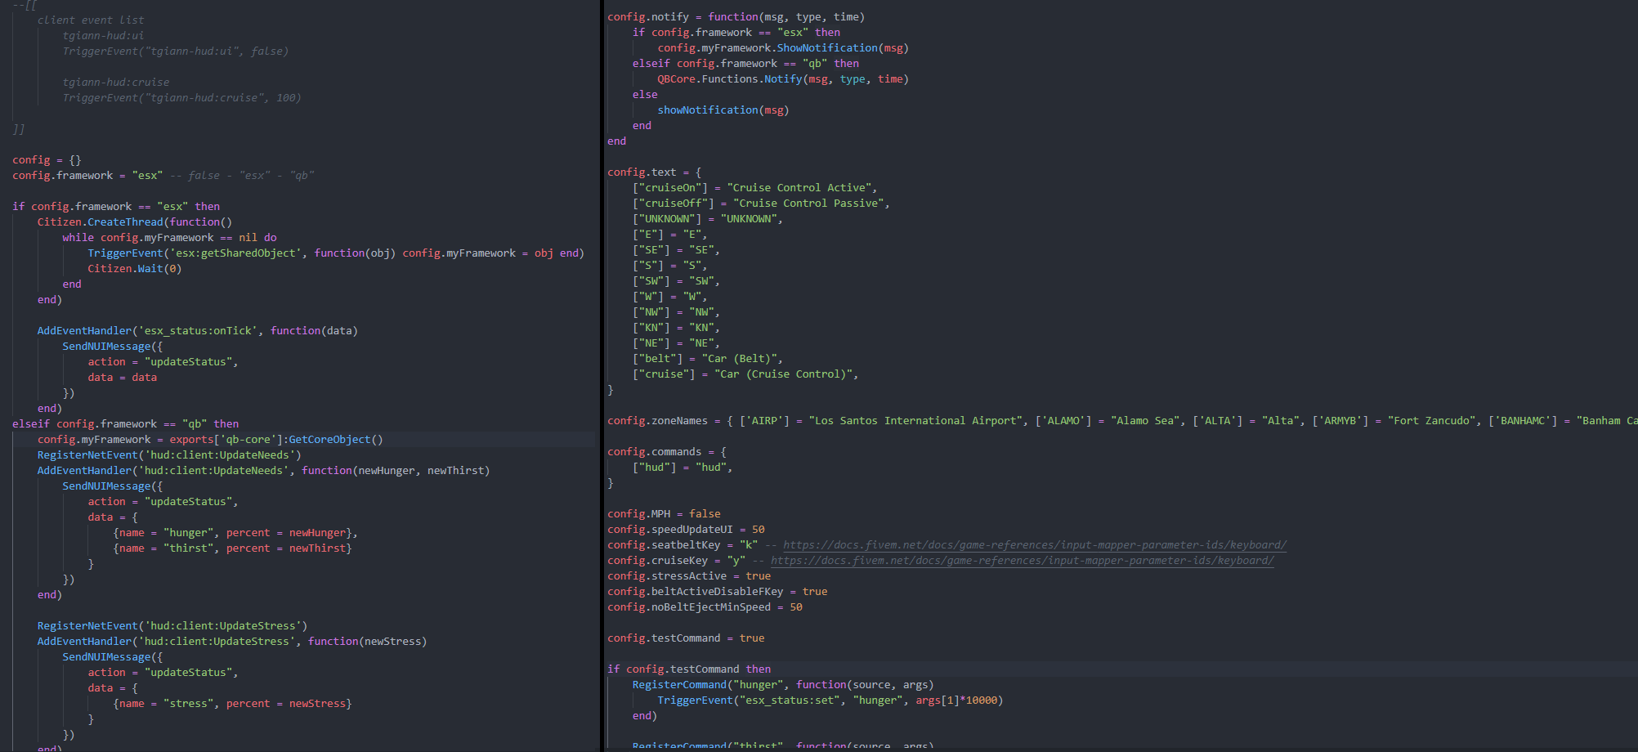Click the 'QBCore.Functions.Notify(msg, type, time)' line
The image size is (1638, 752).
point(783,78)
